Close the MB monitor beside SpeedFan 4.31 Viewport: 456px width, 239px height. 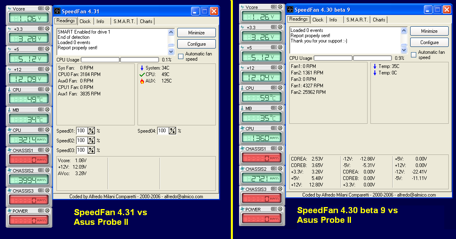[47, 109]
